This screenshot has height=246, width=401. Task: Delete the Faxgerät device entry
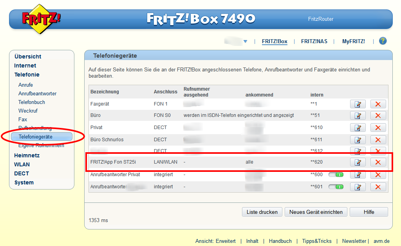(x=378, y=104)
